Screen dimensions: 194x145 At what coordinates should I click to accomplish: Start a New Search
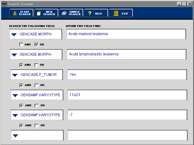coord(46,13)
